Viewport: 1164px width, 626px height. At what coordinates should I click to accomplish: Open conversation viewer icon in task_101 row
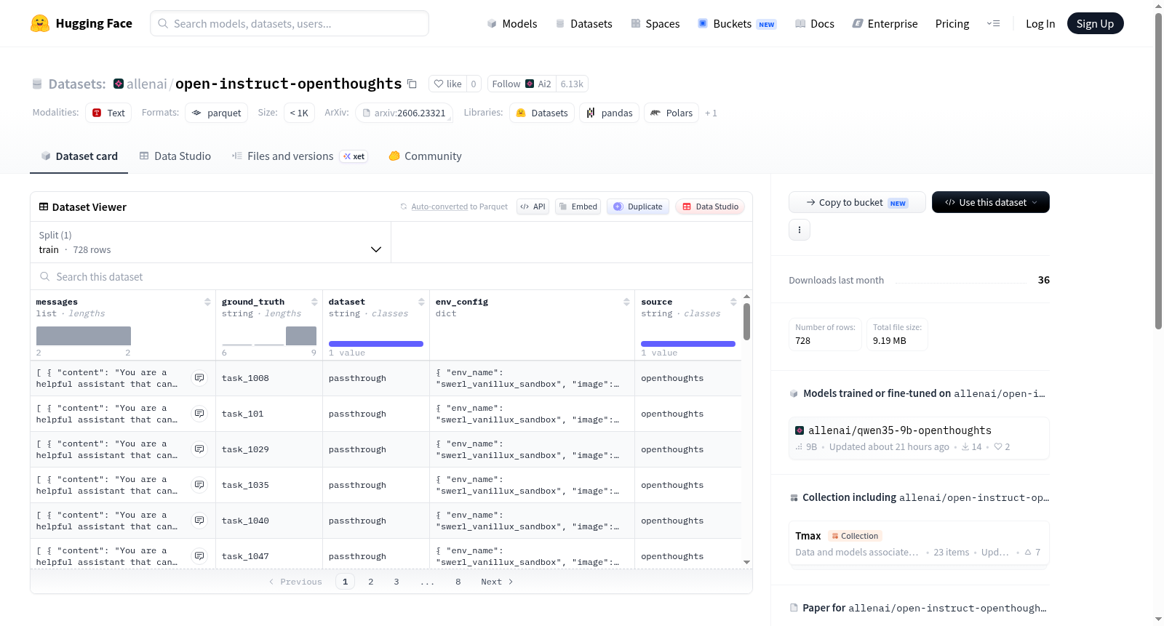point(199,414)
